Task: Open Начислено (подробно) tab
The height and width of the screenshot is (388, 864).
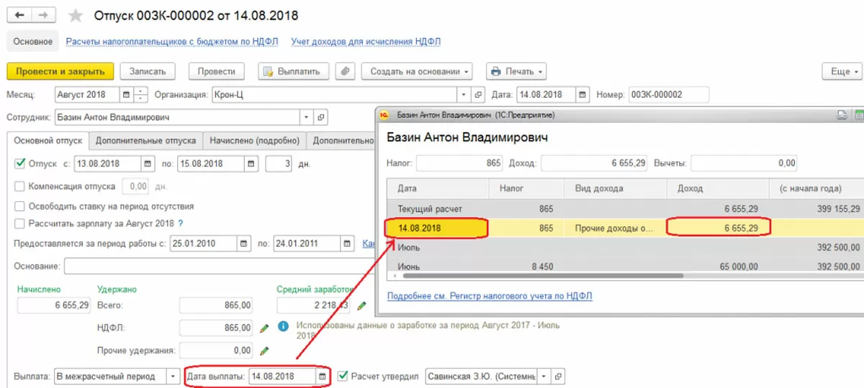Action: pos(255,141)
